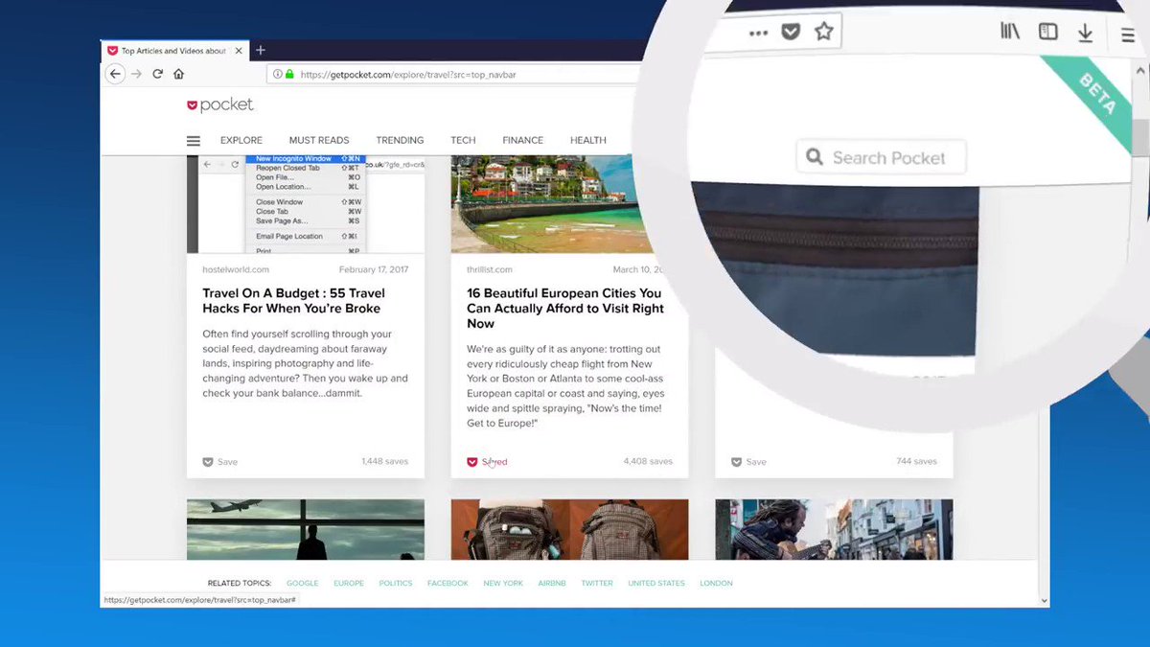The image size is (1150, 647).
Task: Open Downloads arrow in Firefox toolbar
Action: [1085, 34]
